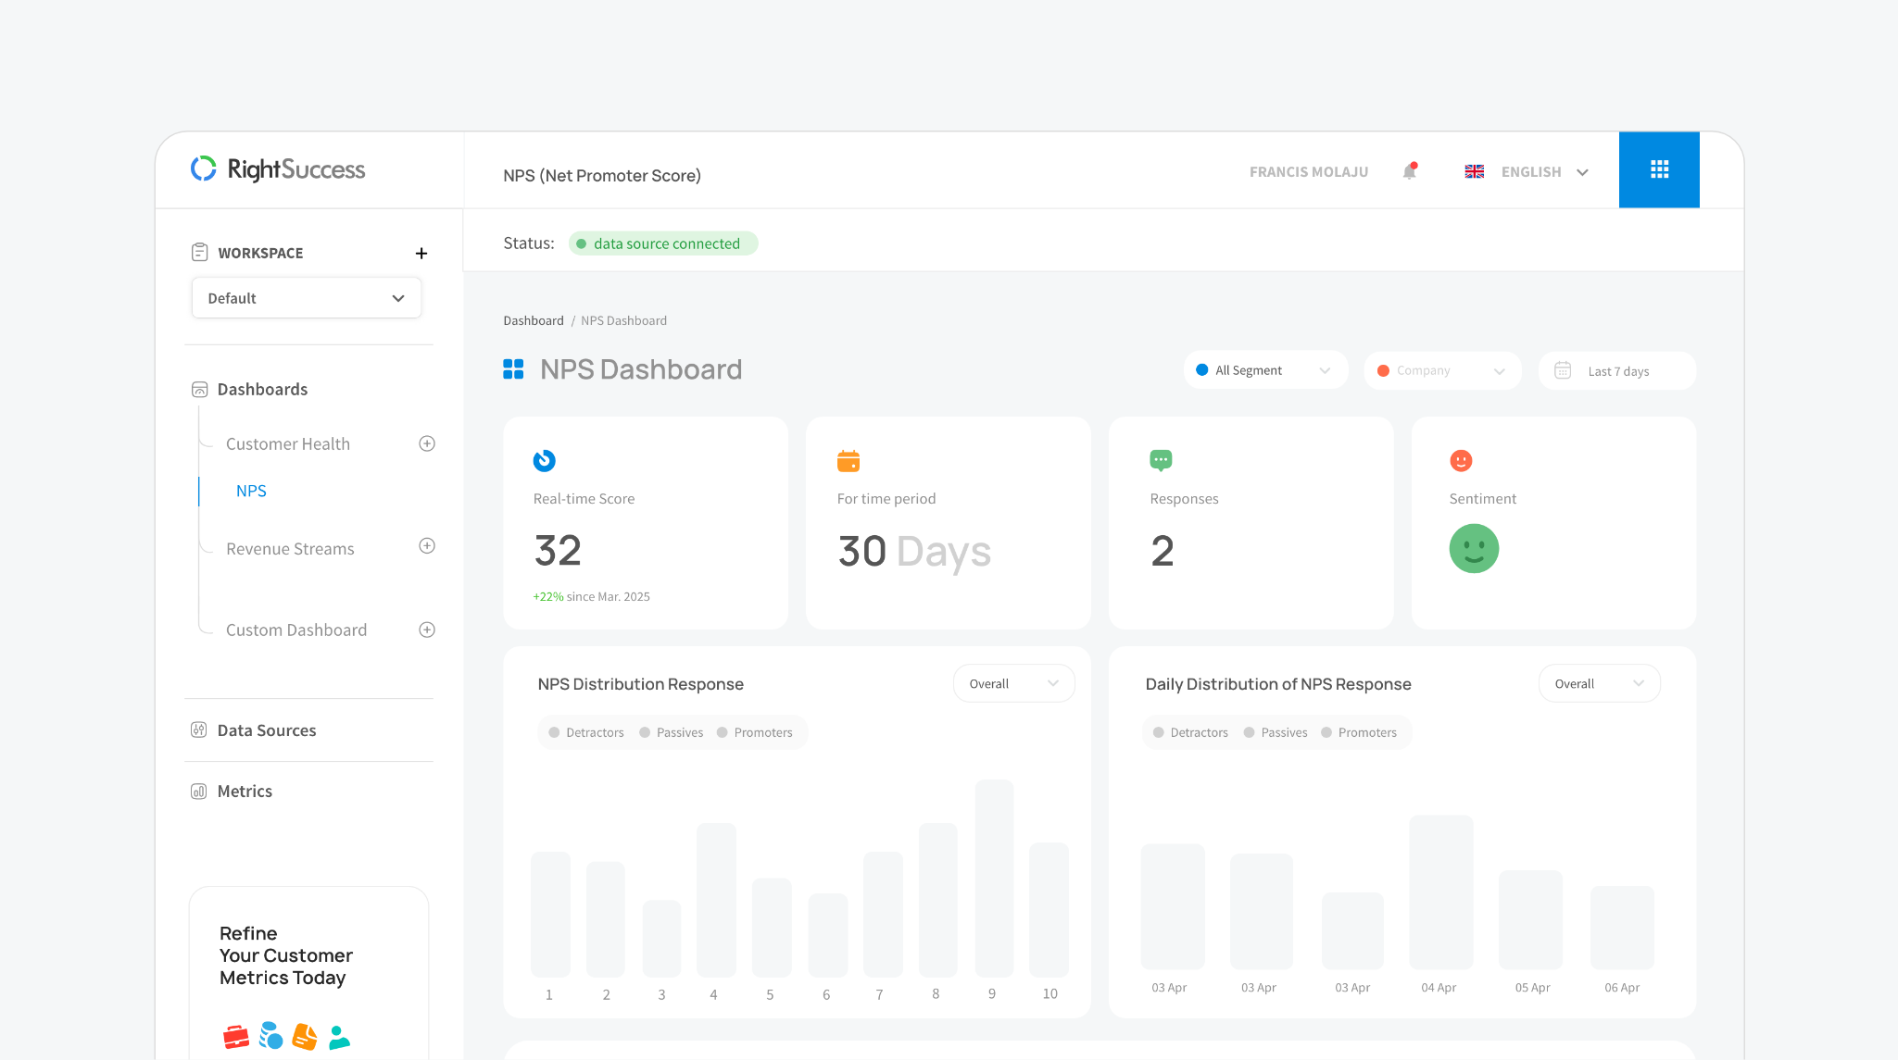
Task: Click the Data Sources sidebar icon
Action: click(x=199, y=730)
